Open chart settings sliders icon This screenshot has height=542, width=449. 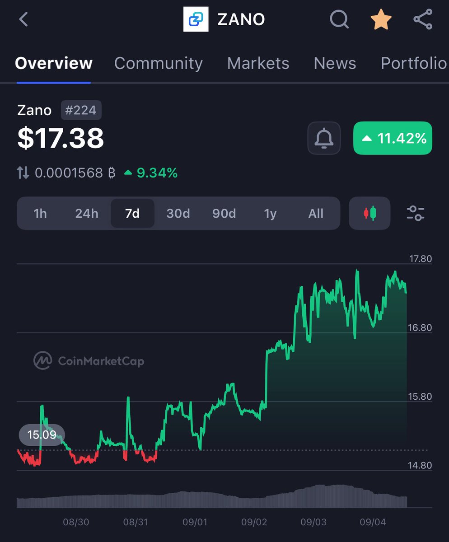[416, 213]
